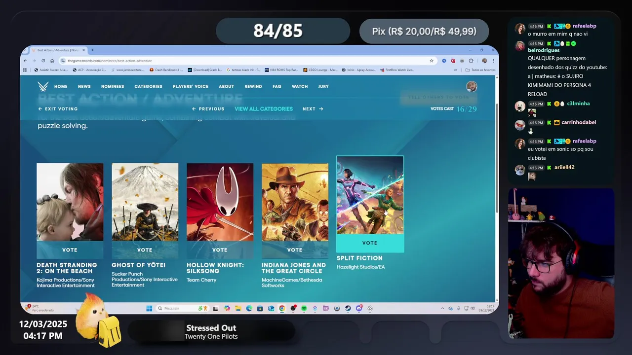Viewport: 632px width, 355px height.
Task: Open the PLAYERS' VOICE menu item
Action: pyautogui.click(x=191, y=86)
